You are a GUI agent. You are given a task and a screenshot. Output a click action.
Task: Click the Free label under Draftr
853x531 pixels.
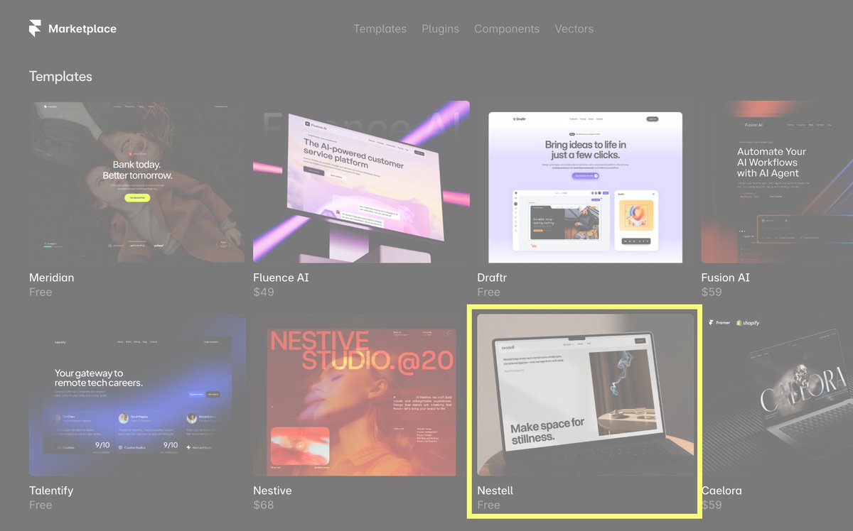pos(489,292)
